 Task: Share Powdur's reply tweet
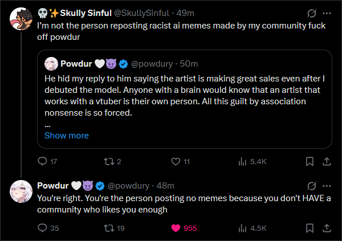pyautogui.click(x=327, y=228)
